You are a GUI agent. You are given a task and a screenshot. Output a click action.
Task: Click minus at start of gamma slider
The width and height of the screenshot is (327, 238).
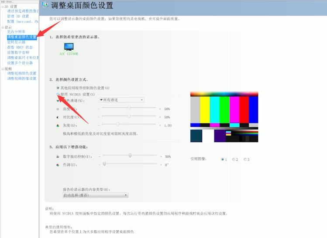tap(99, 126)
